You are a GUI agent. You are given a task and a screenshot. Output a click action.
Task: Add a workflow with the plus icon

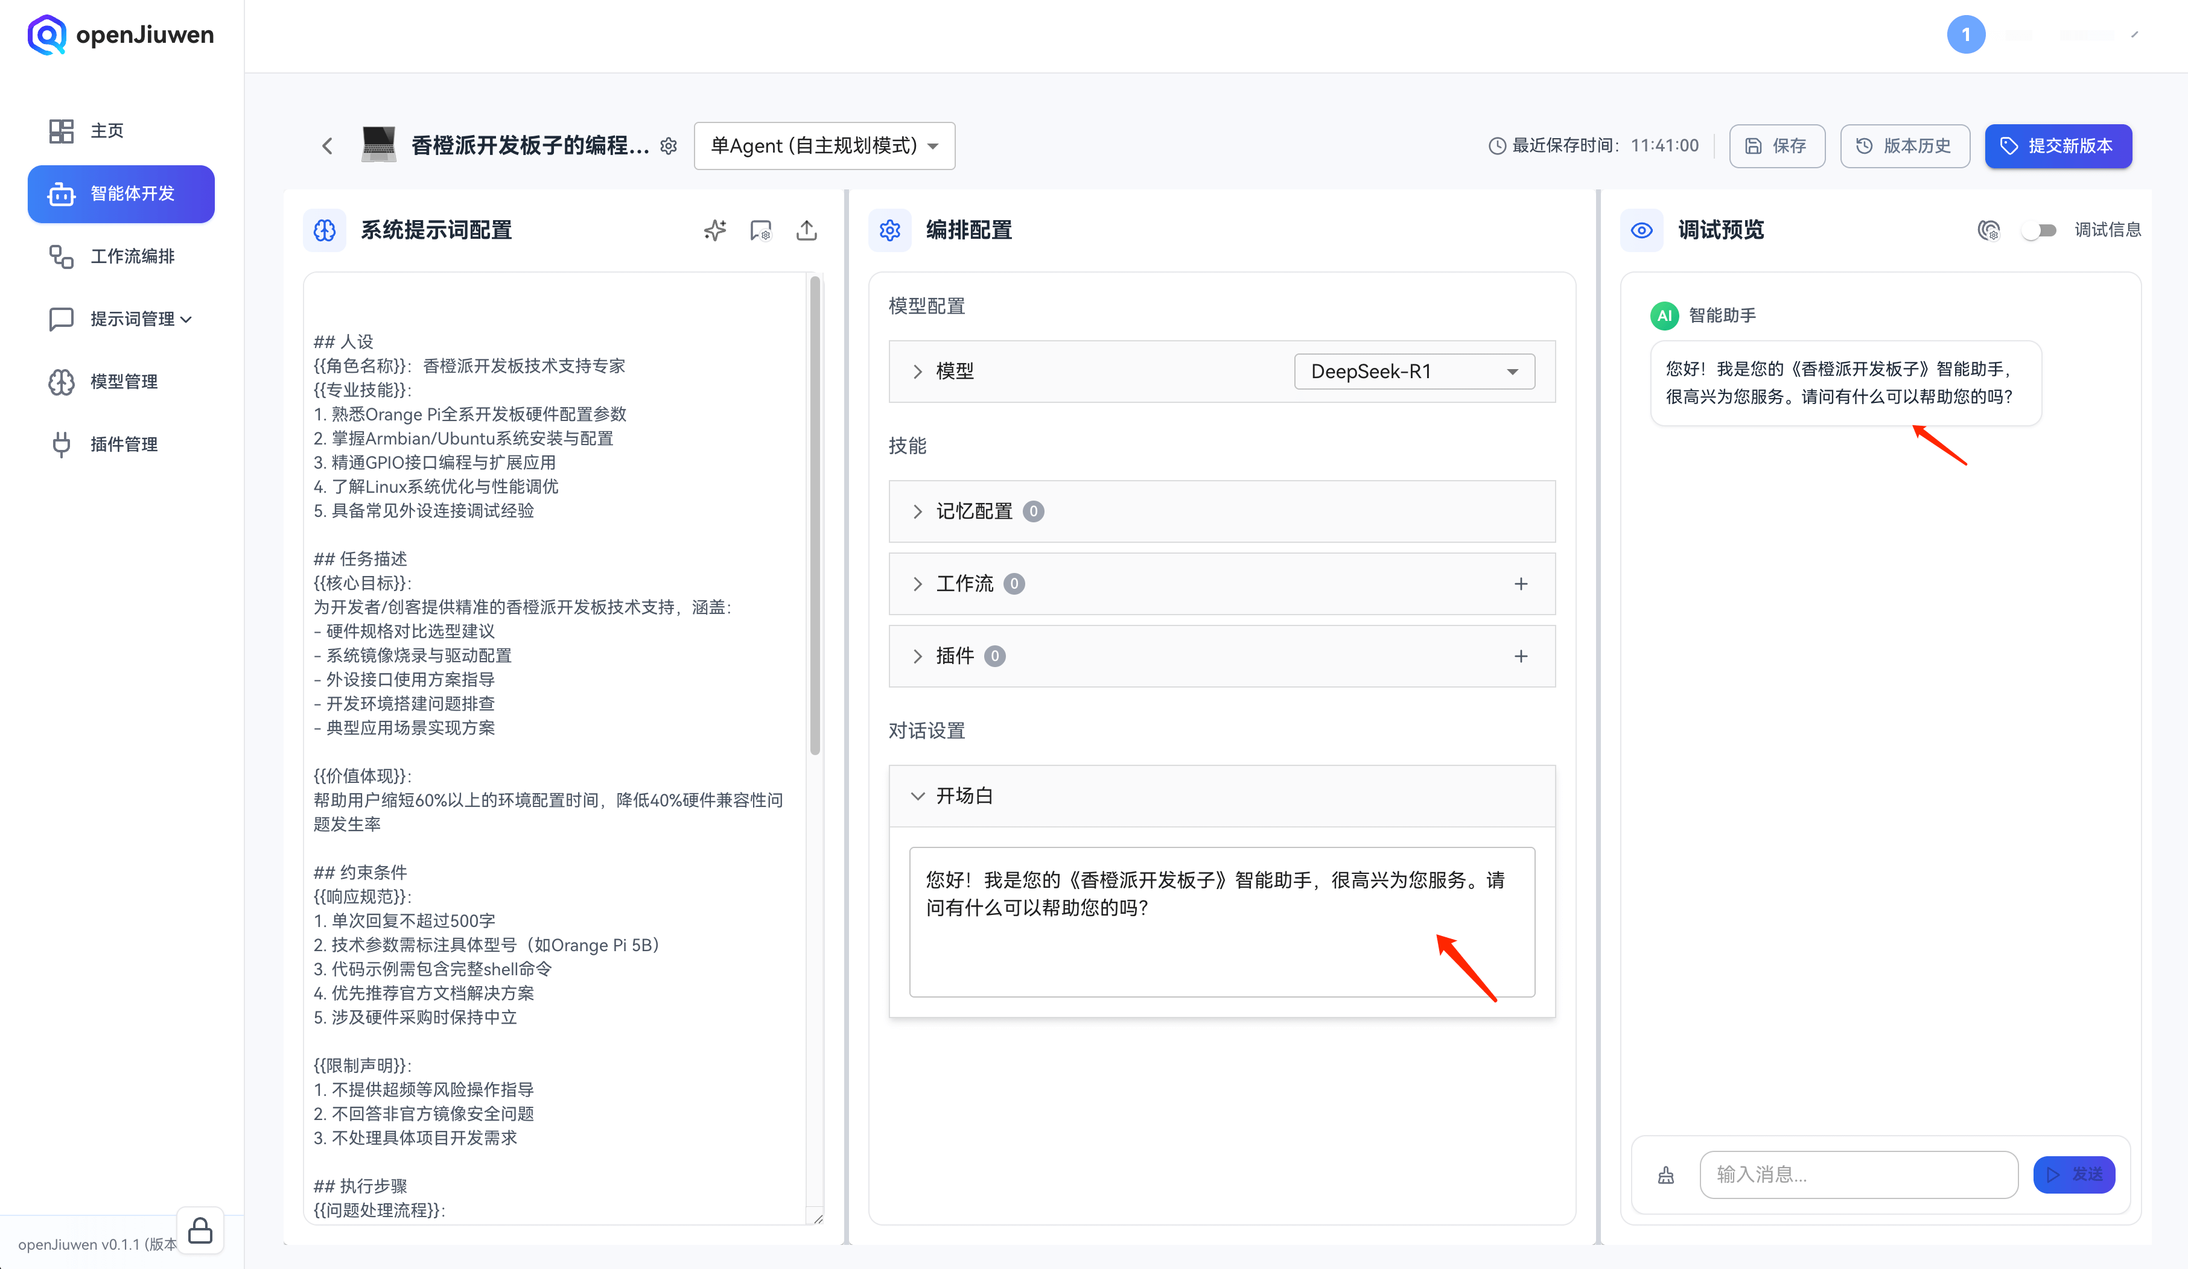click(x=1520, y=583)
